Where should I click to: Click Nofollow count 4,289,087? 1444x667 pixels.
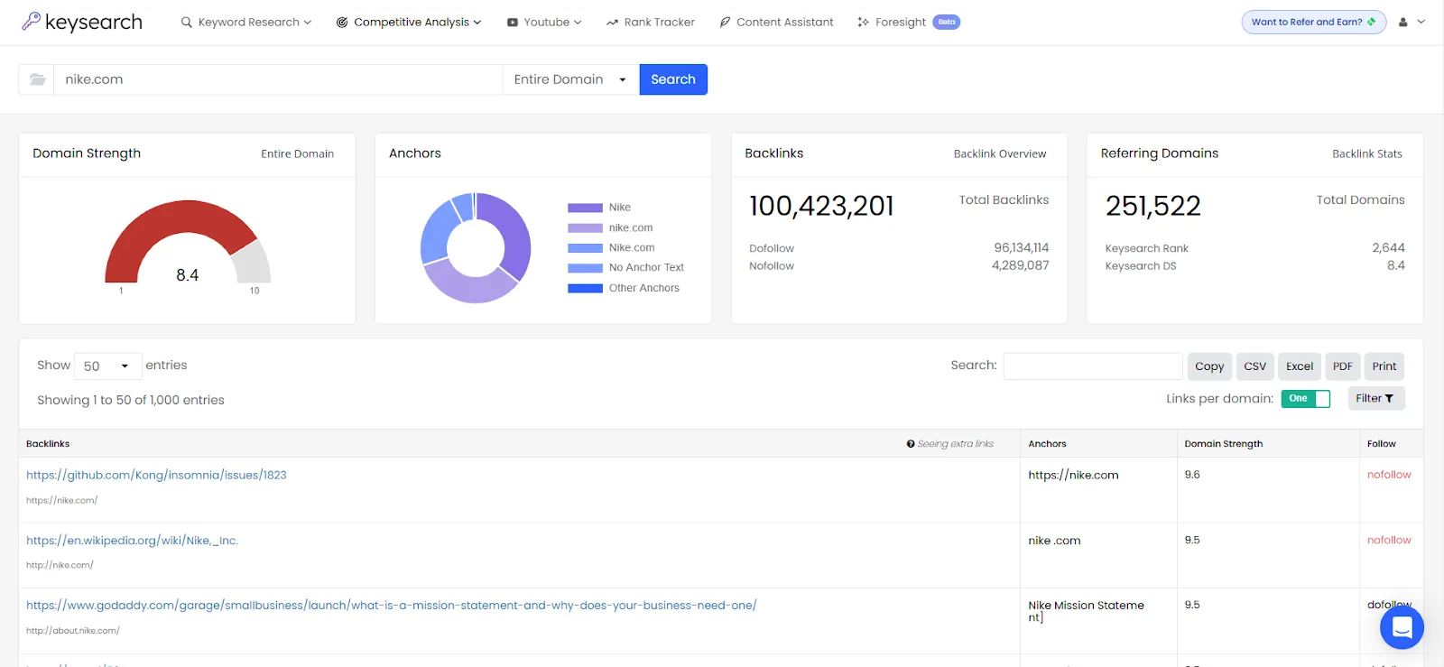tap(1021, 265)
